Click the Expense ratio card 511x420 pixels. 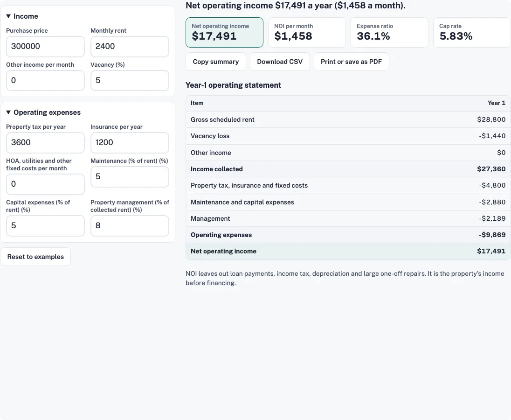pos(389,32)
